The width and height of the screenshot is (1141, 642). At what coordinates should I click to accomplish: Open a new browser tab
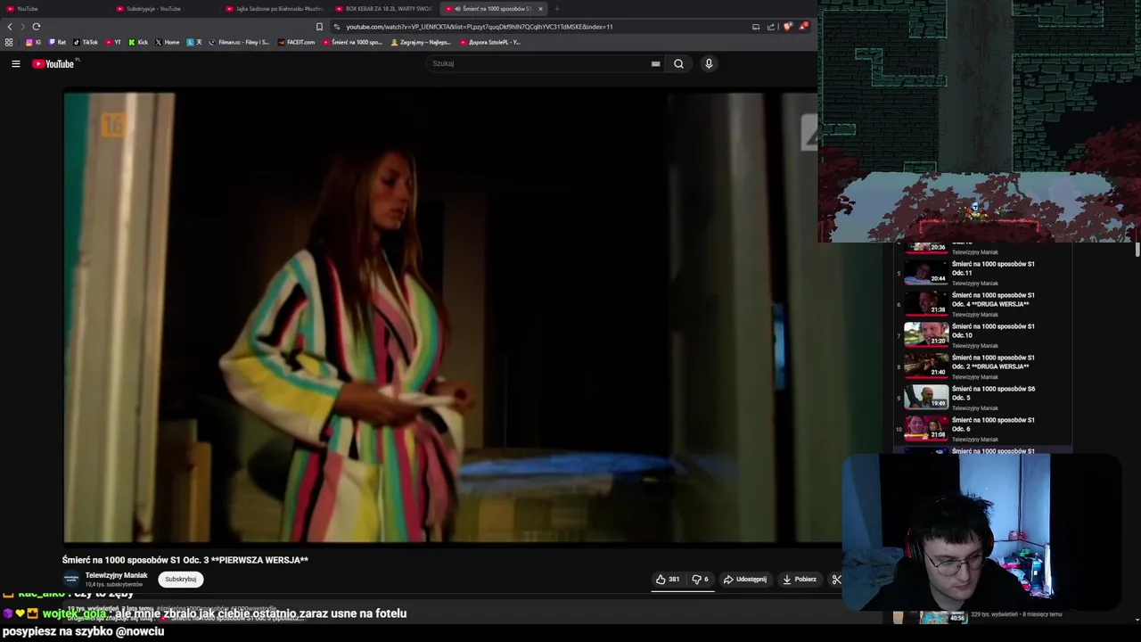click(x=557, y=9)
